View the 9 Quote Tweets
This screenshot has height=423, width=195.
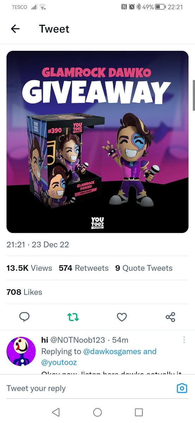click(x=144, y=268)
